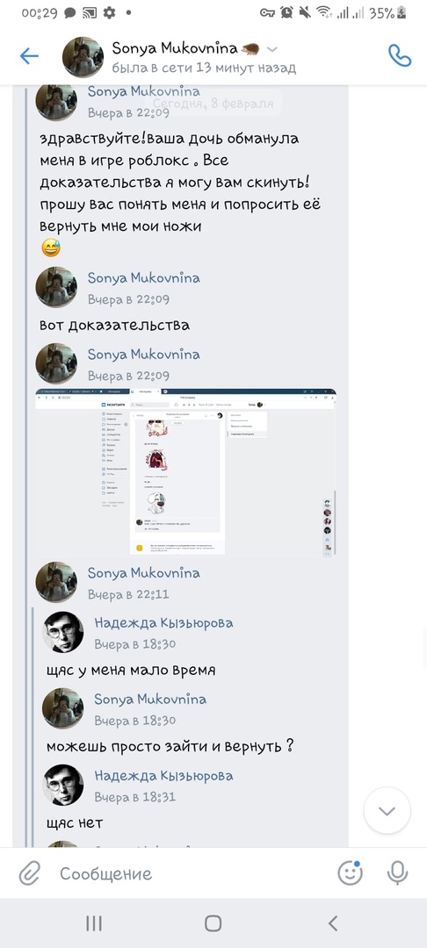Open the attachment paperclip menu
The image size is (427, 948).
29,873
